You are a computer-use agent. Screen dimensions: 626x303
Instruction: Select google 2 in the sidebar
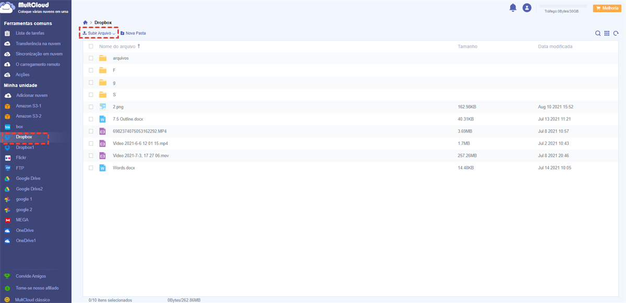tap(24, 210)
